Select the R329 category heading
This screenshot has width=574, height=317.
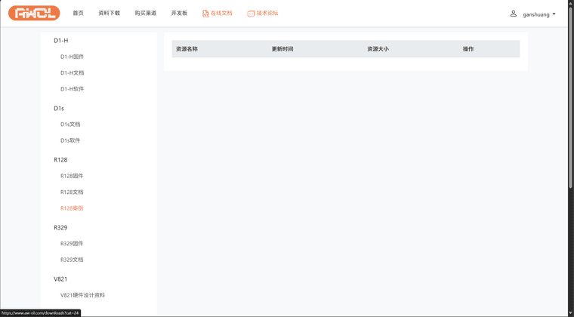point(60,227)
